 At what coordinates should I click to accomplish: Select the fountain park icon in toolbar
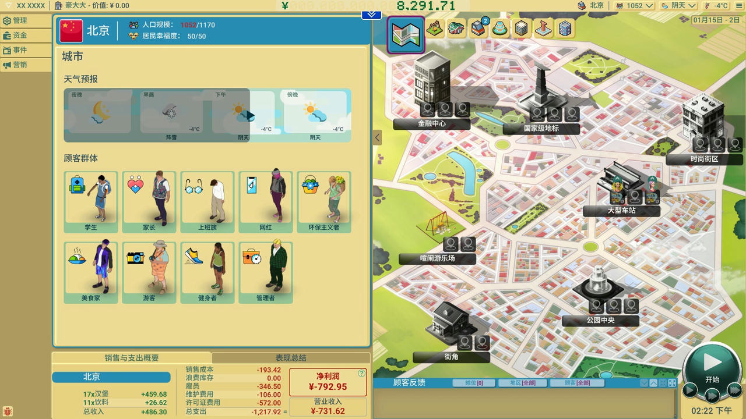pos(499,29)
